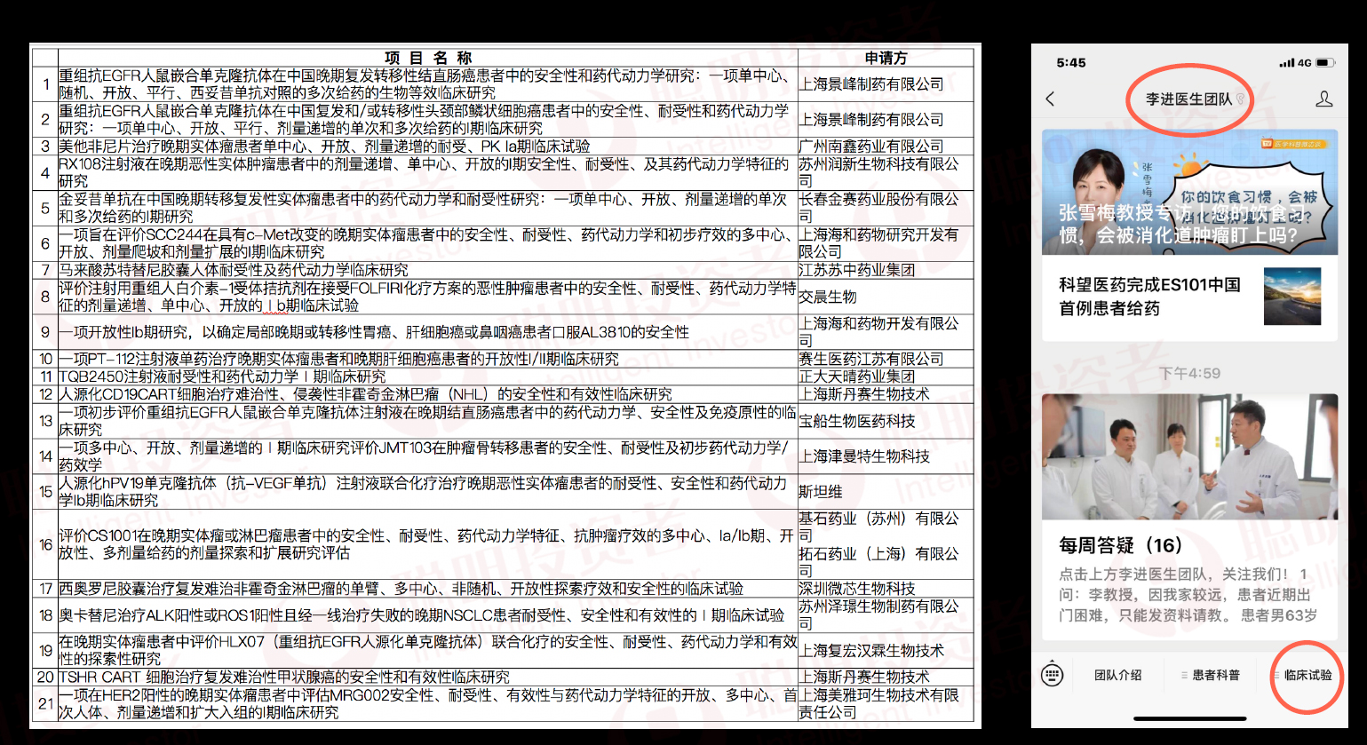This screenshot has width=1367, height=745.
Task: Select row 12's 上海斯丹赛生物技术 cell
Action: 886,394
